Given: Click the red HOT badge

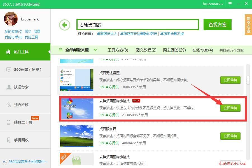Looking at the screenshot, I should click(136, 101).
